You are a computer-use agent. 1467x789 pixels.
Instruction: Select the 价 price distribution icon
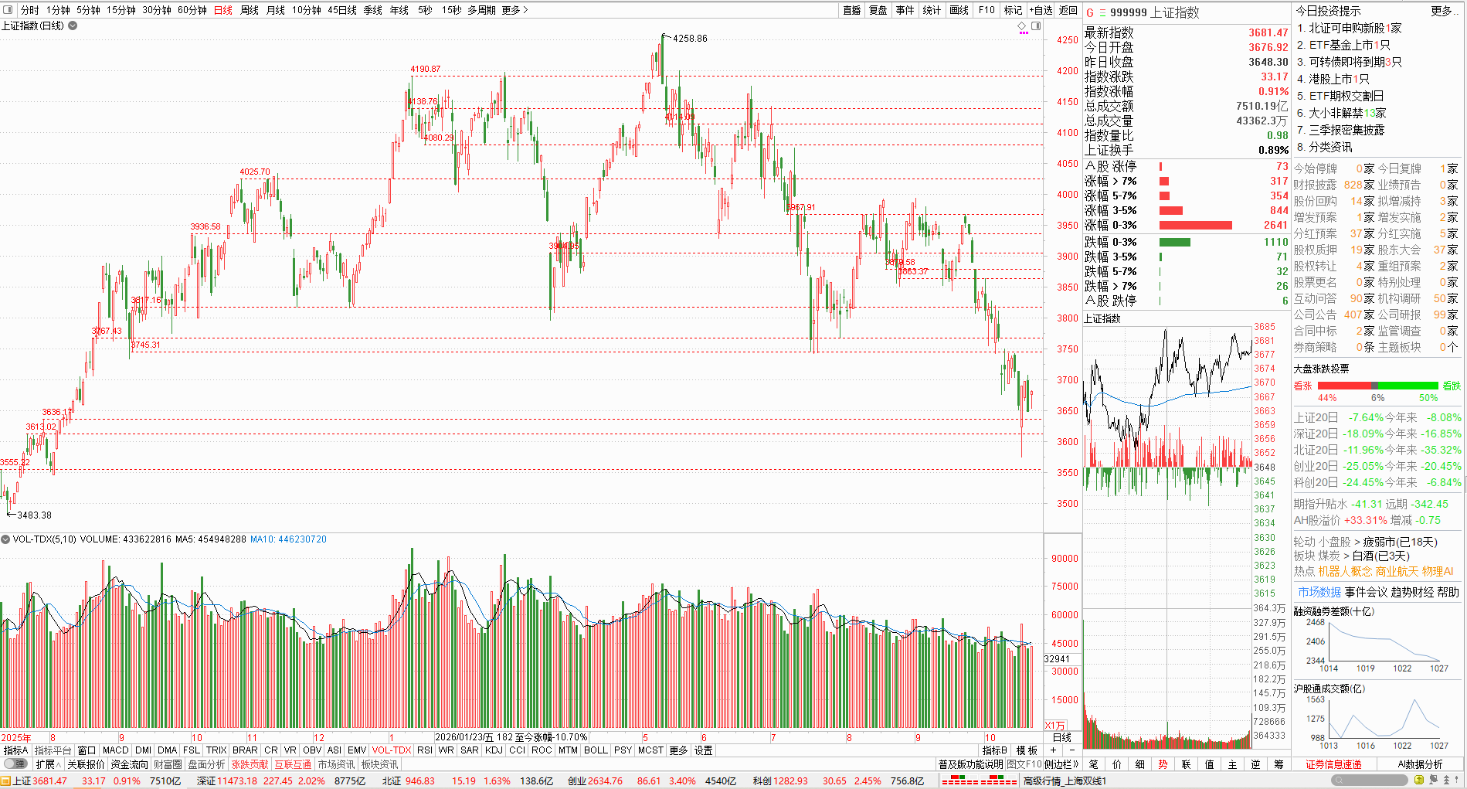[1117, 764]
